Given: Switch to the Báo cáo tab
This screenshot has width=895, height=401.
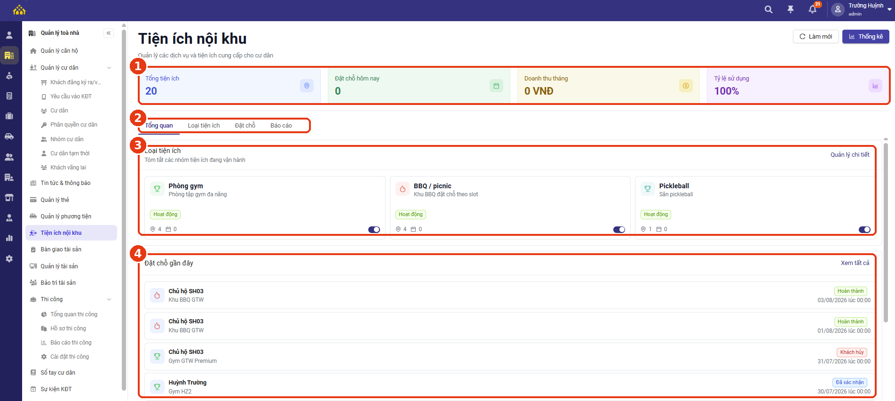Looking at the screenshot, I should point(281,126).
